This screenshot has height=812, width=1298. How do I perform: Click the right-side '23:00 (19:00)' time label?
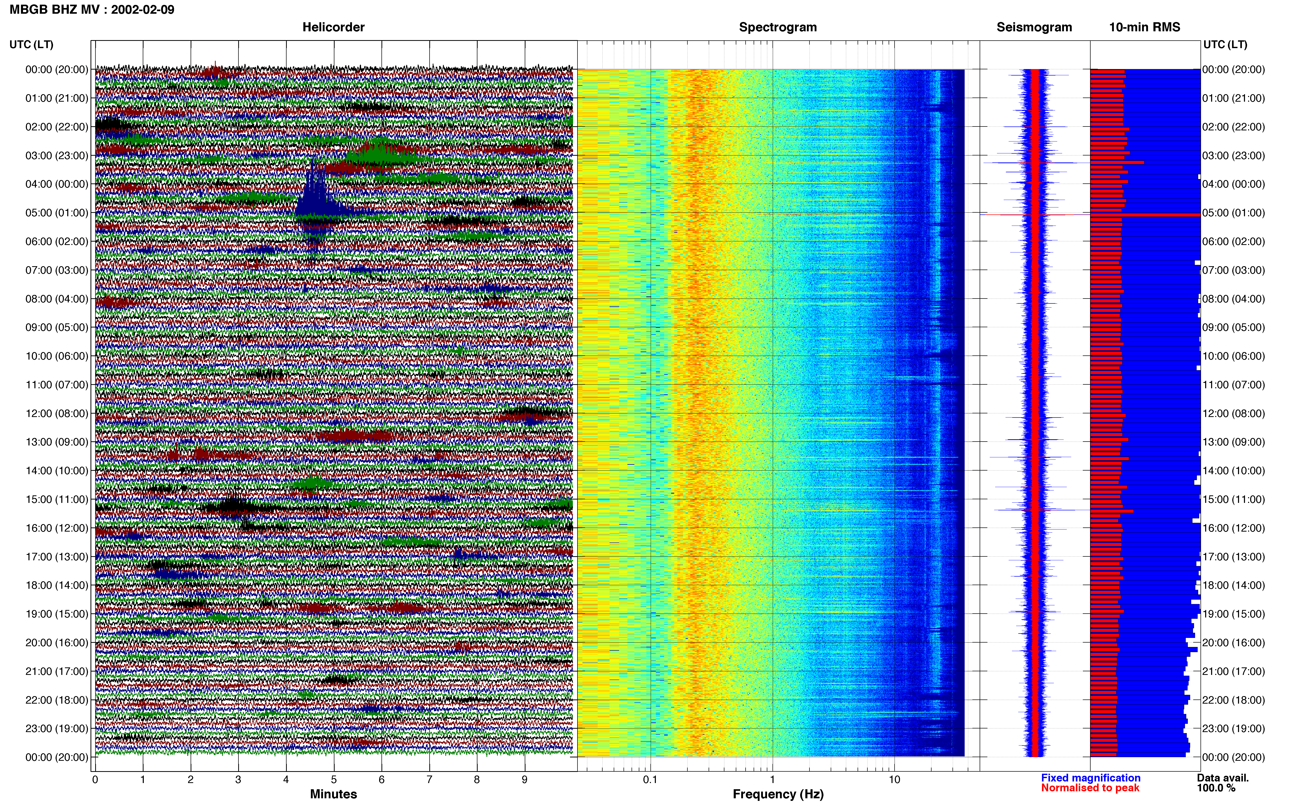pyautogui.click(x=1234, y=729)
